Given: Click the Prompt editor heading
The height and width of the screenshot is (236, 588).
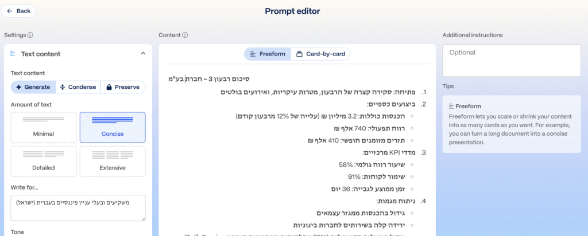Looking at the screenshot, I should tap(292, 11).
